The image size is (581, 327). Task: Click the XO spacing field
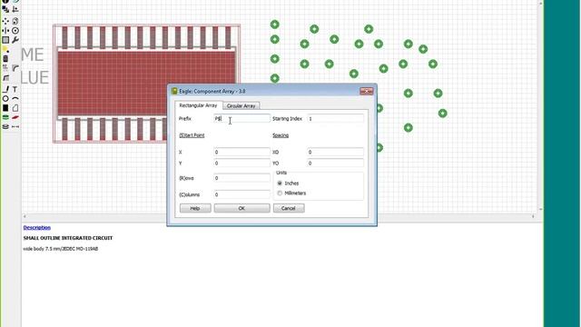tap(335, 152)
